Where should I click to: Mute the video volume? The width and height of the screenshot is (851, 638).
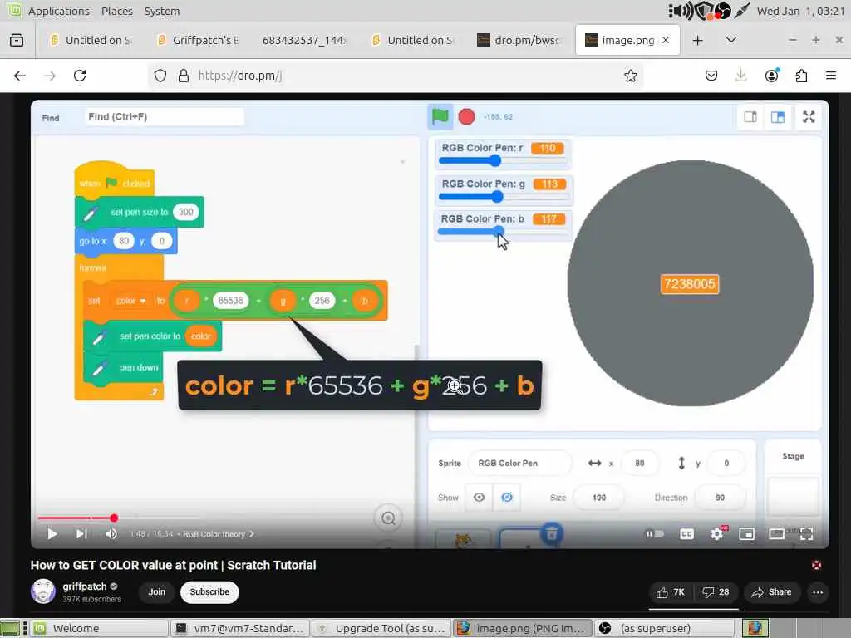[x=111, y=534]
